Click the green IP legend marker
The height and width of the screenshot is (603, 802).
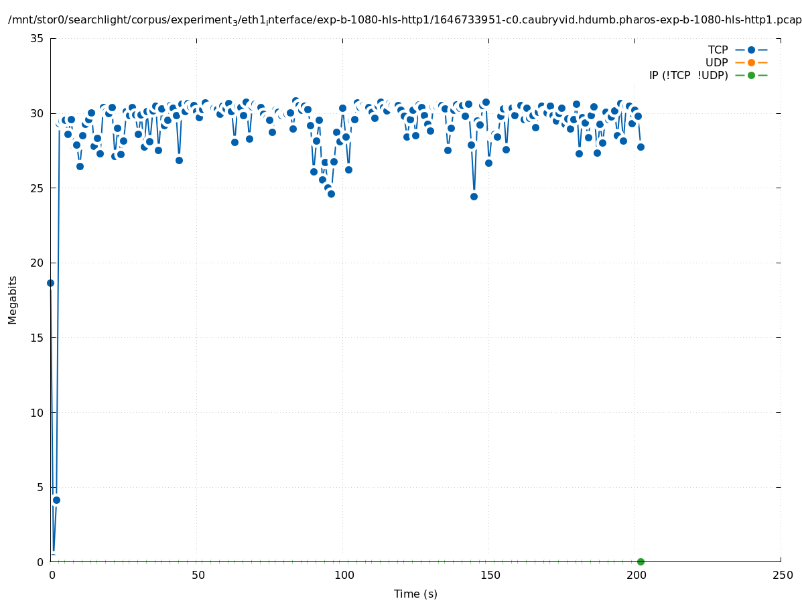(x=751, y=75)
